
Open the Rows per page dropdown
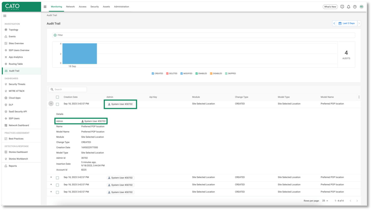coord(324,201)
